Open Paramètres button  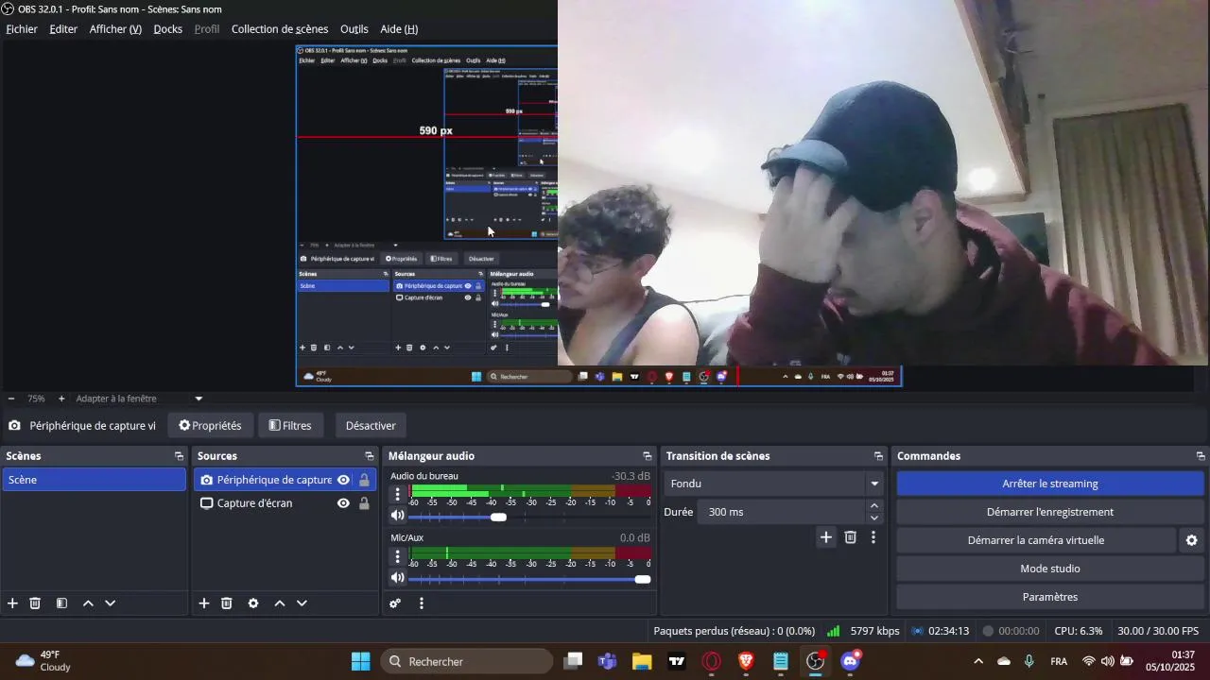pyautogui.click(x=1050, y=597)
